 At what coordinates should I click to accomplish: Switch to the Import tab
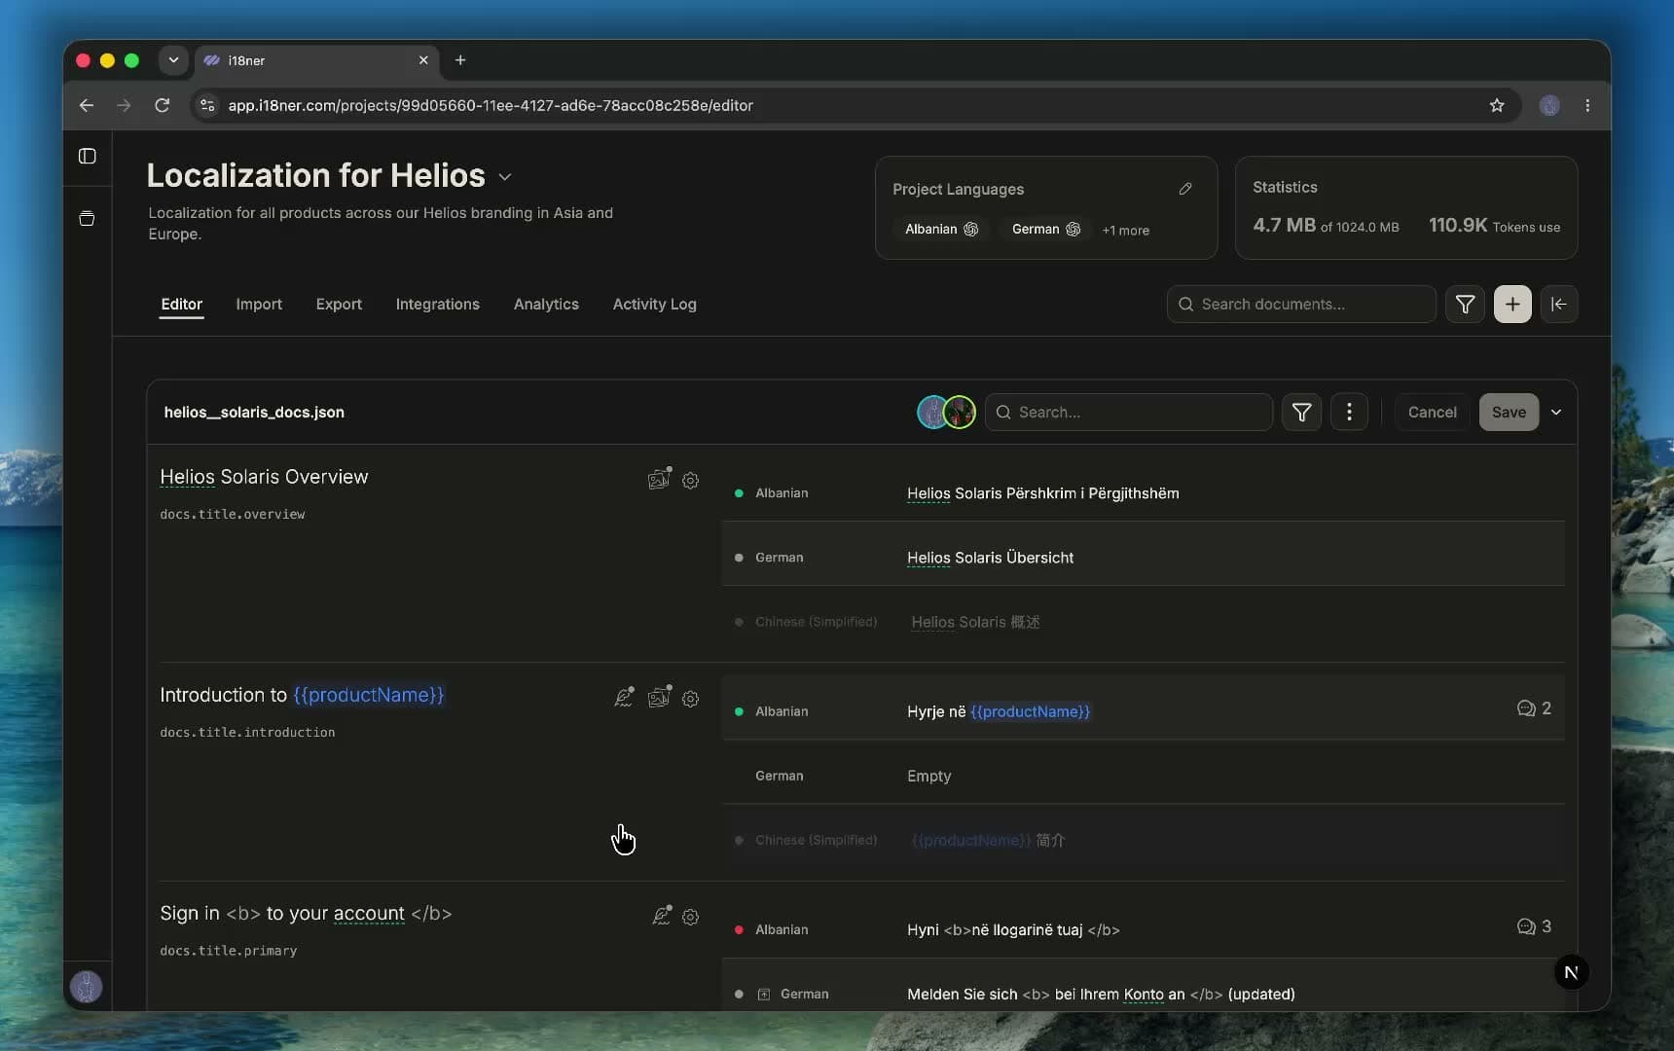pos(259,305)
